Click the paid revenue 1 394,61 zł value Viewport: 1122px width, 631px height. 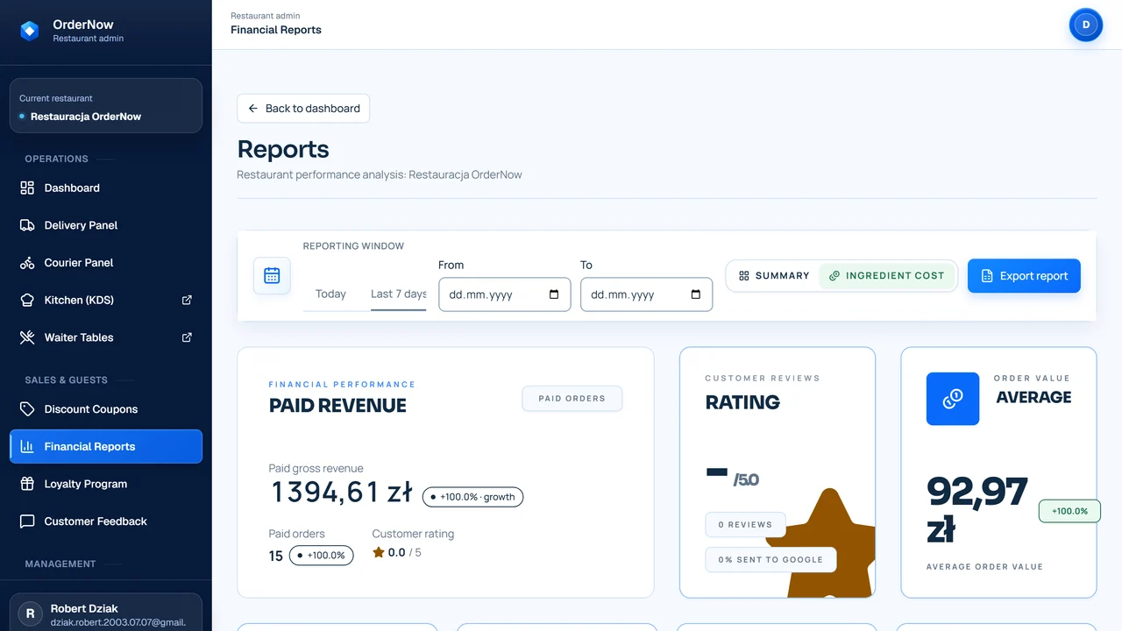(x=341, y=493)
